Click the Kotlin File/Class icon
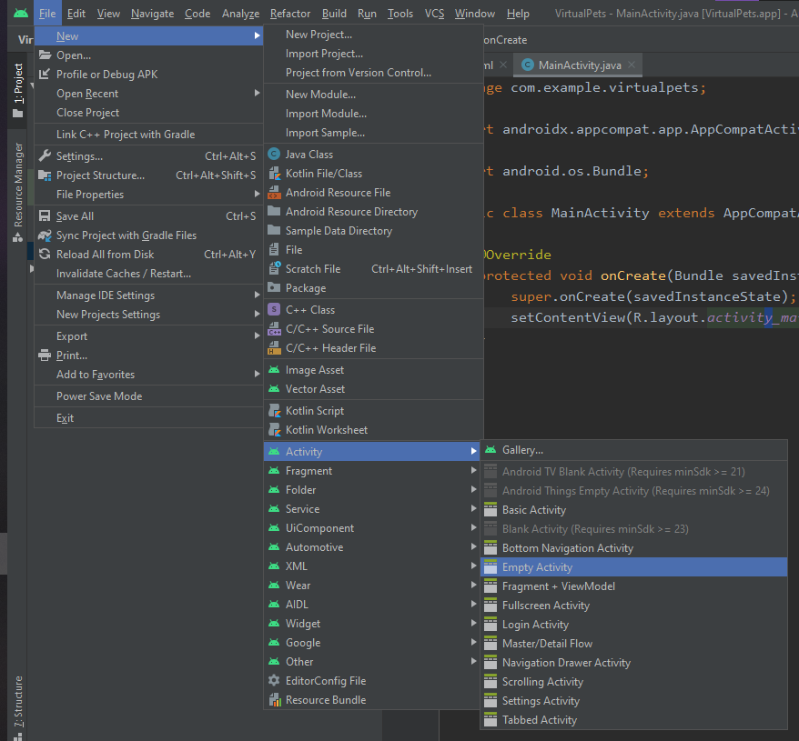Viewport: 799px width, 741px height. [x=274, y=174]
